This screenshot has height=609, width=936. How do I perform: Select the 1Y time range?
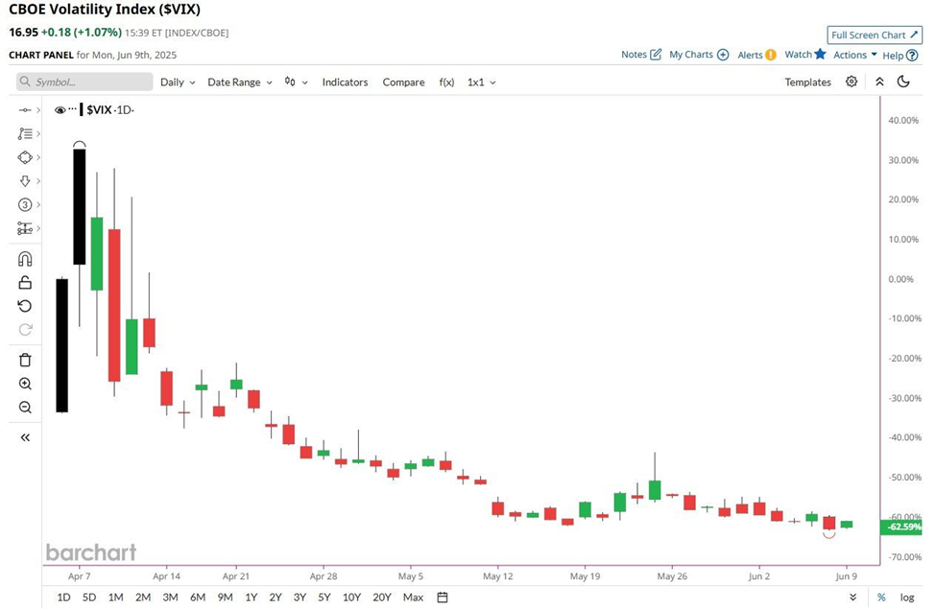coord(252,597)
